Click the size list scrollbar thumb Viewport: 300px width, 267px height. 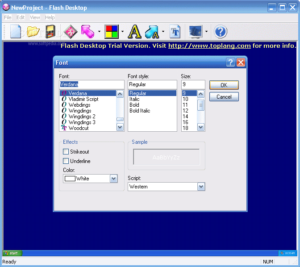[x=201, y=105]
